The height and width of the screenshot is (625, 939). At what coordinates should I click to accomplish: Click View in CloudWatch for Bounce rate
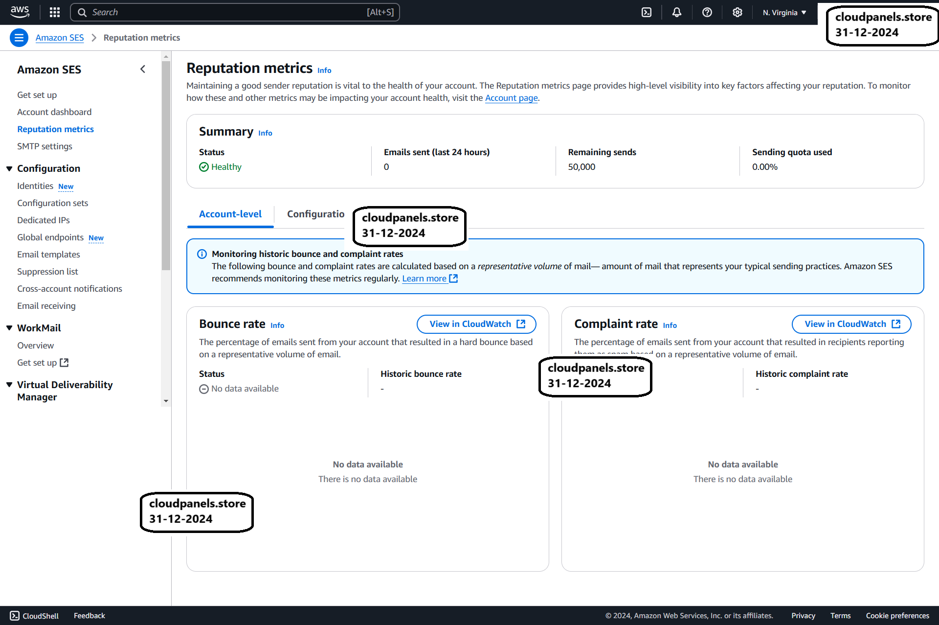(476, 324)
